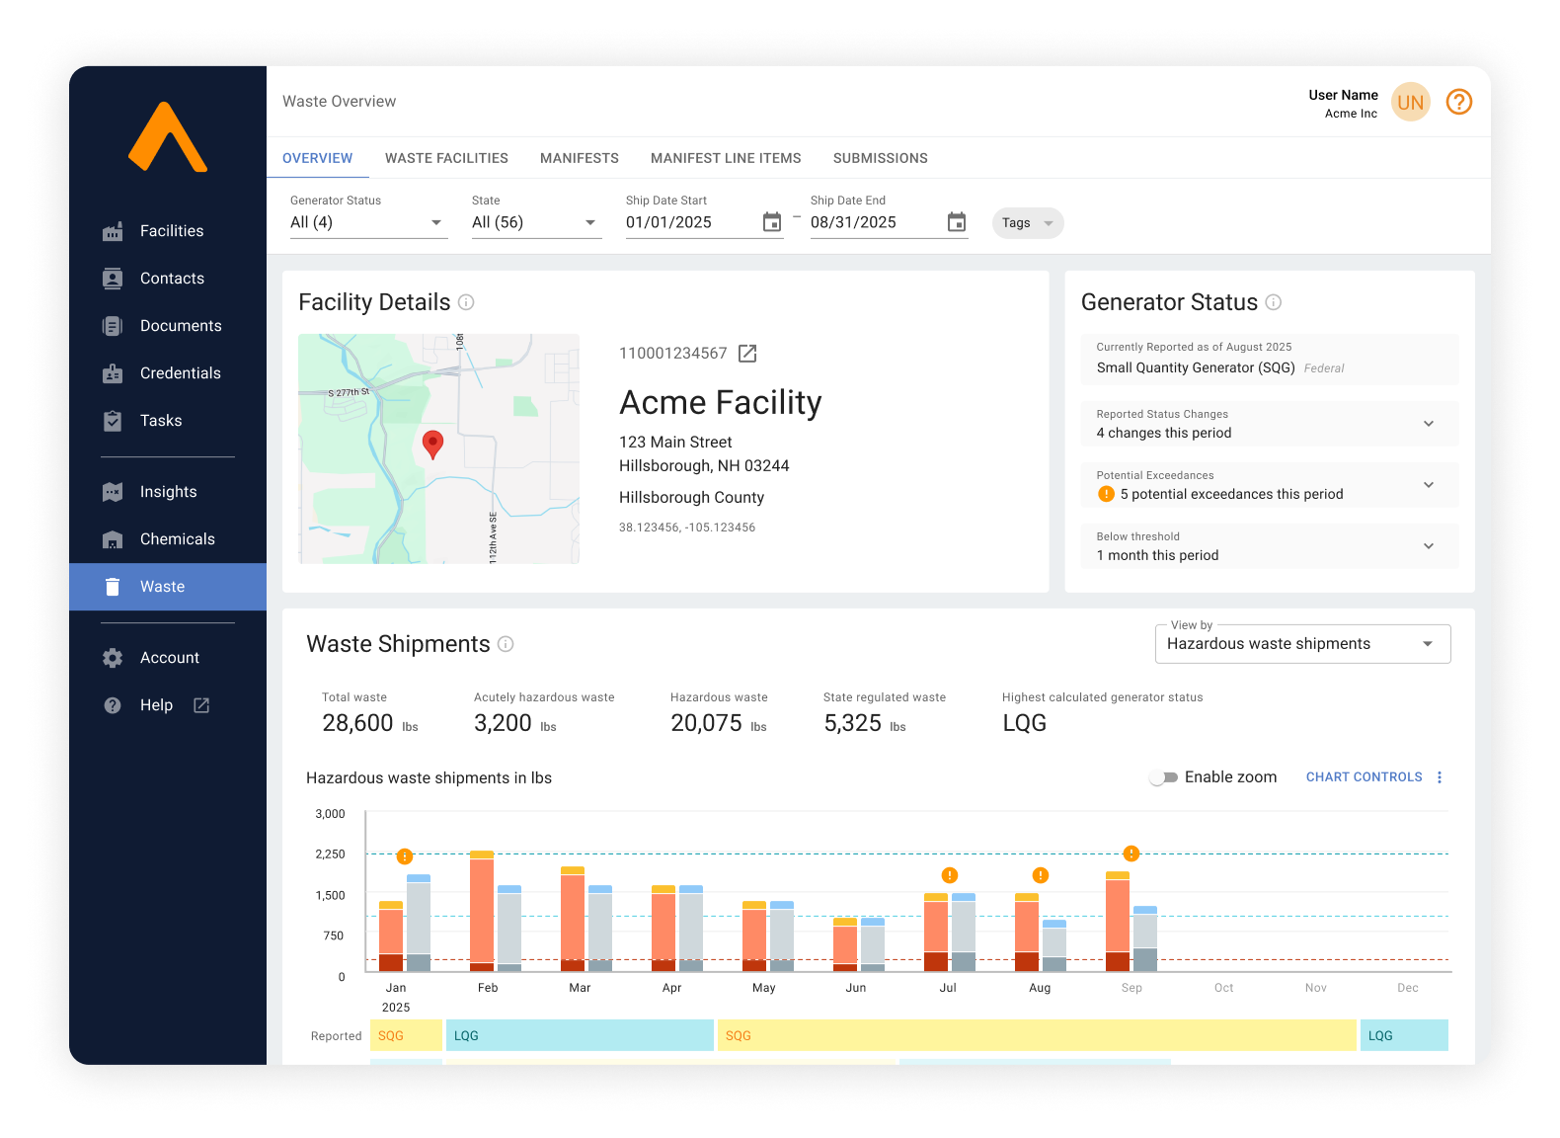Select the July exceedance warning marker

coord(949,875)
